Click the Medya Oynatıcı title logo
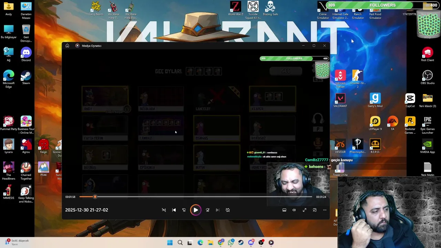Screen dimensions: 441x248 77,46
